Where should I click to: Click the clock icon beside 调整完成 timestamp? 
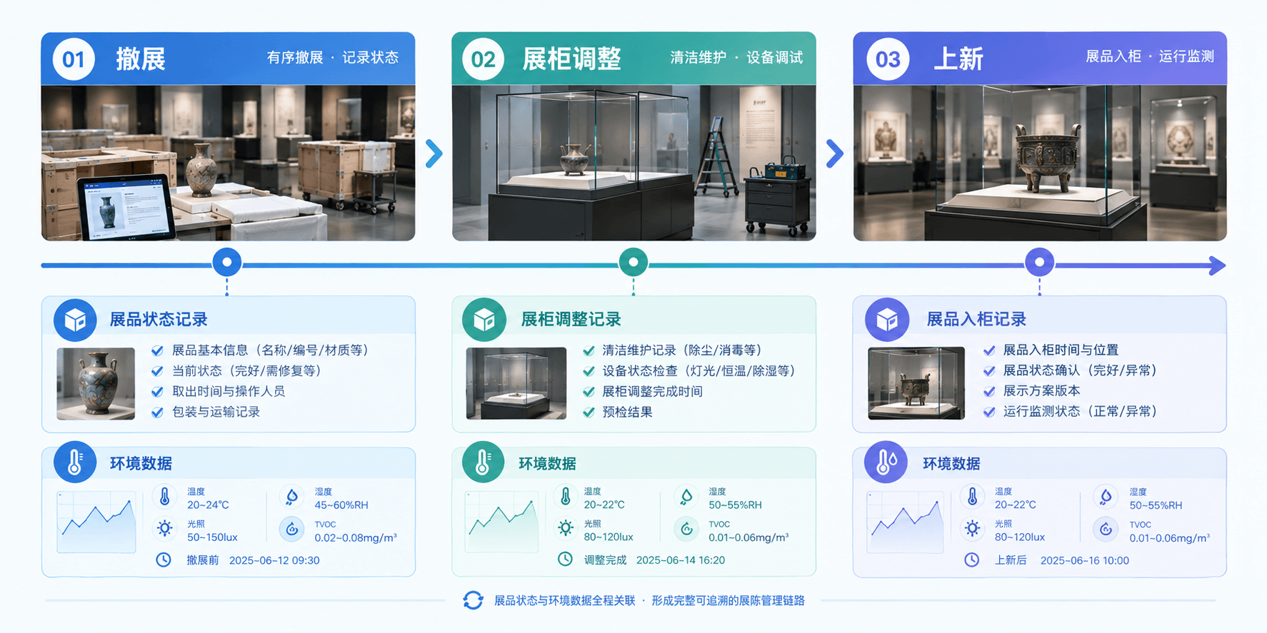click(x=565, y=559)
